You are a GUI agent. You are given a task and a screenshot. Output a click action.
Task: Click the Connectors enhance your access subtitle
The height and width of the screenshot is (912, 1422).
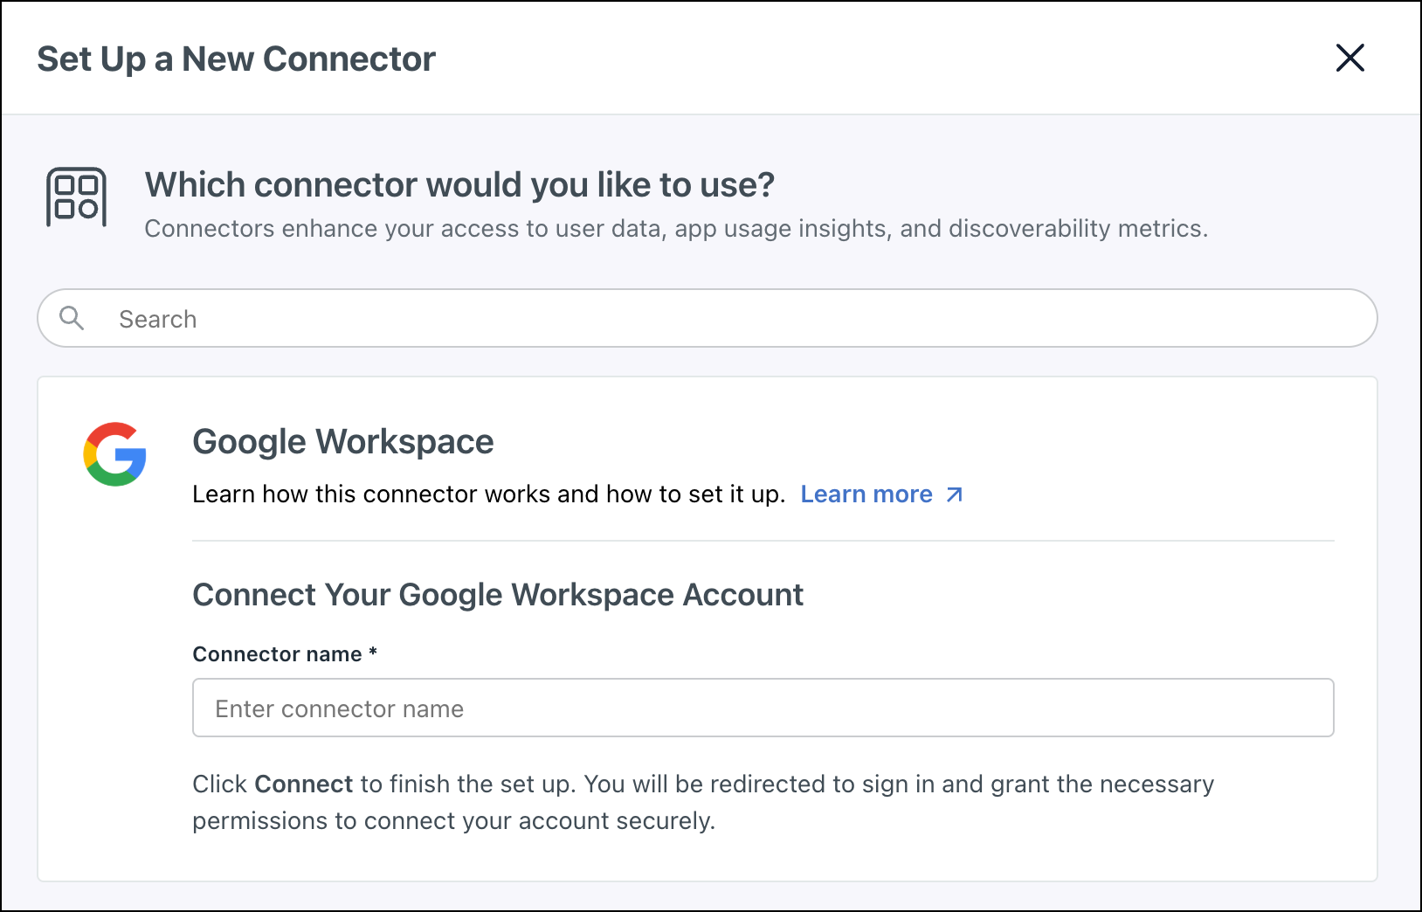point(675,229)
